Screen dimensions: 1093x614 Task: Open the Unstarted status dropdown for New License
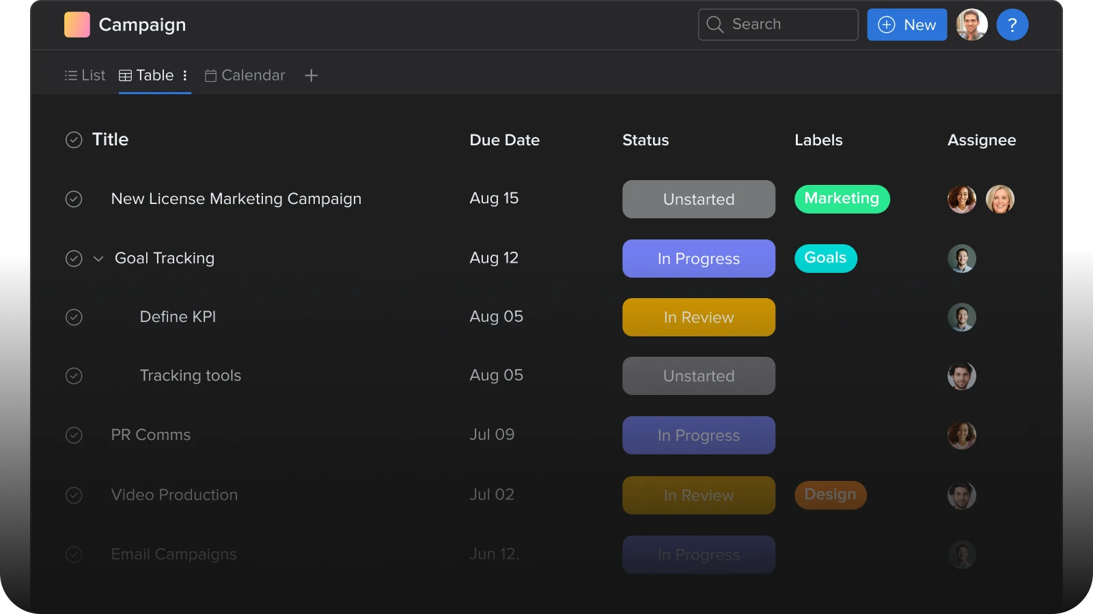pyautogui.click(x=698, y=199)
